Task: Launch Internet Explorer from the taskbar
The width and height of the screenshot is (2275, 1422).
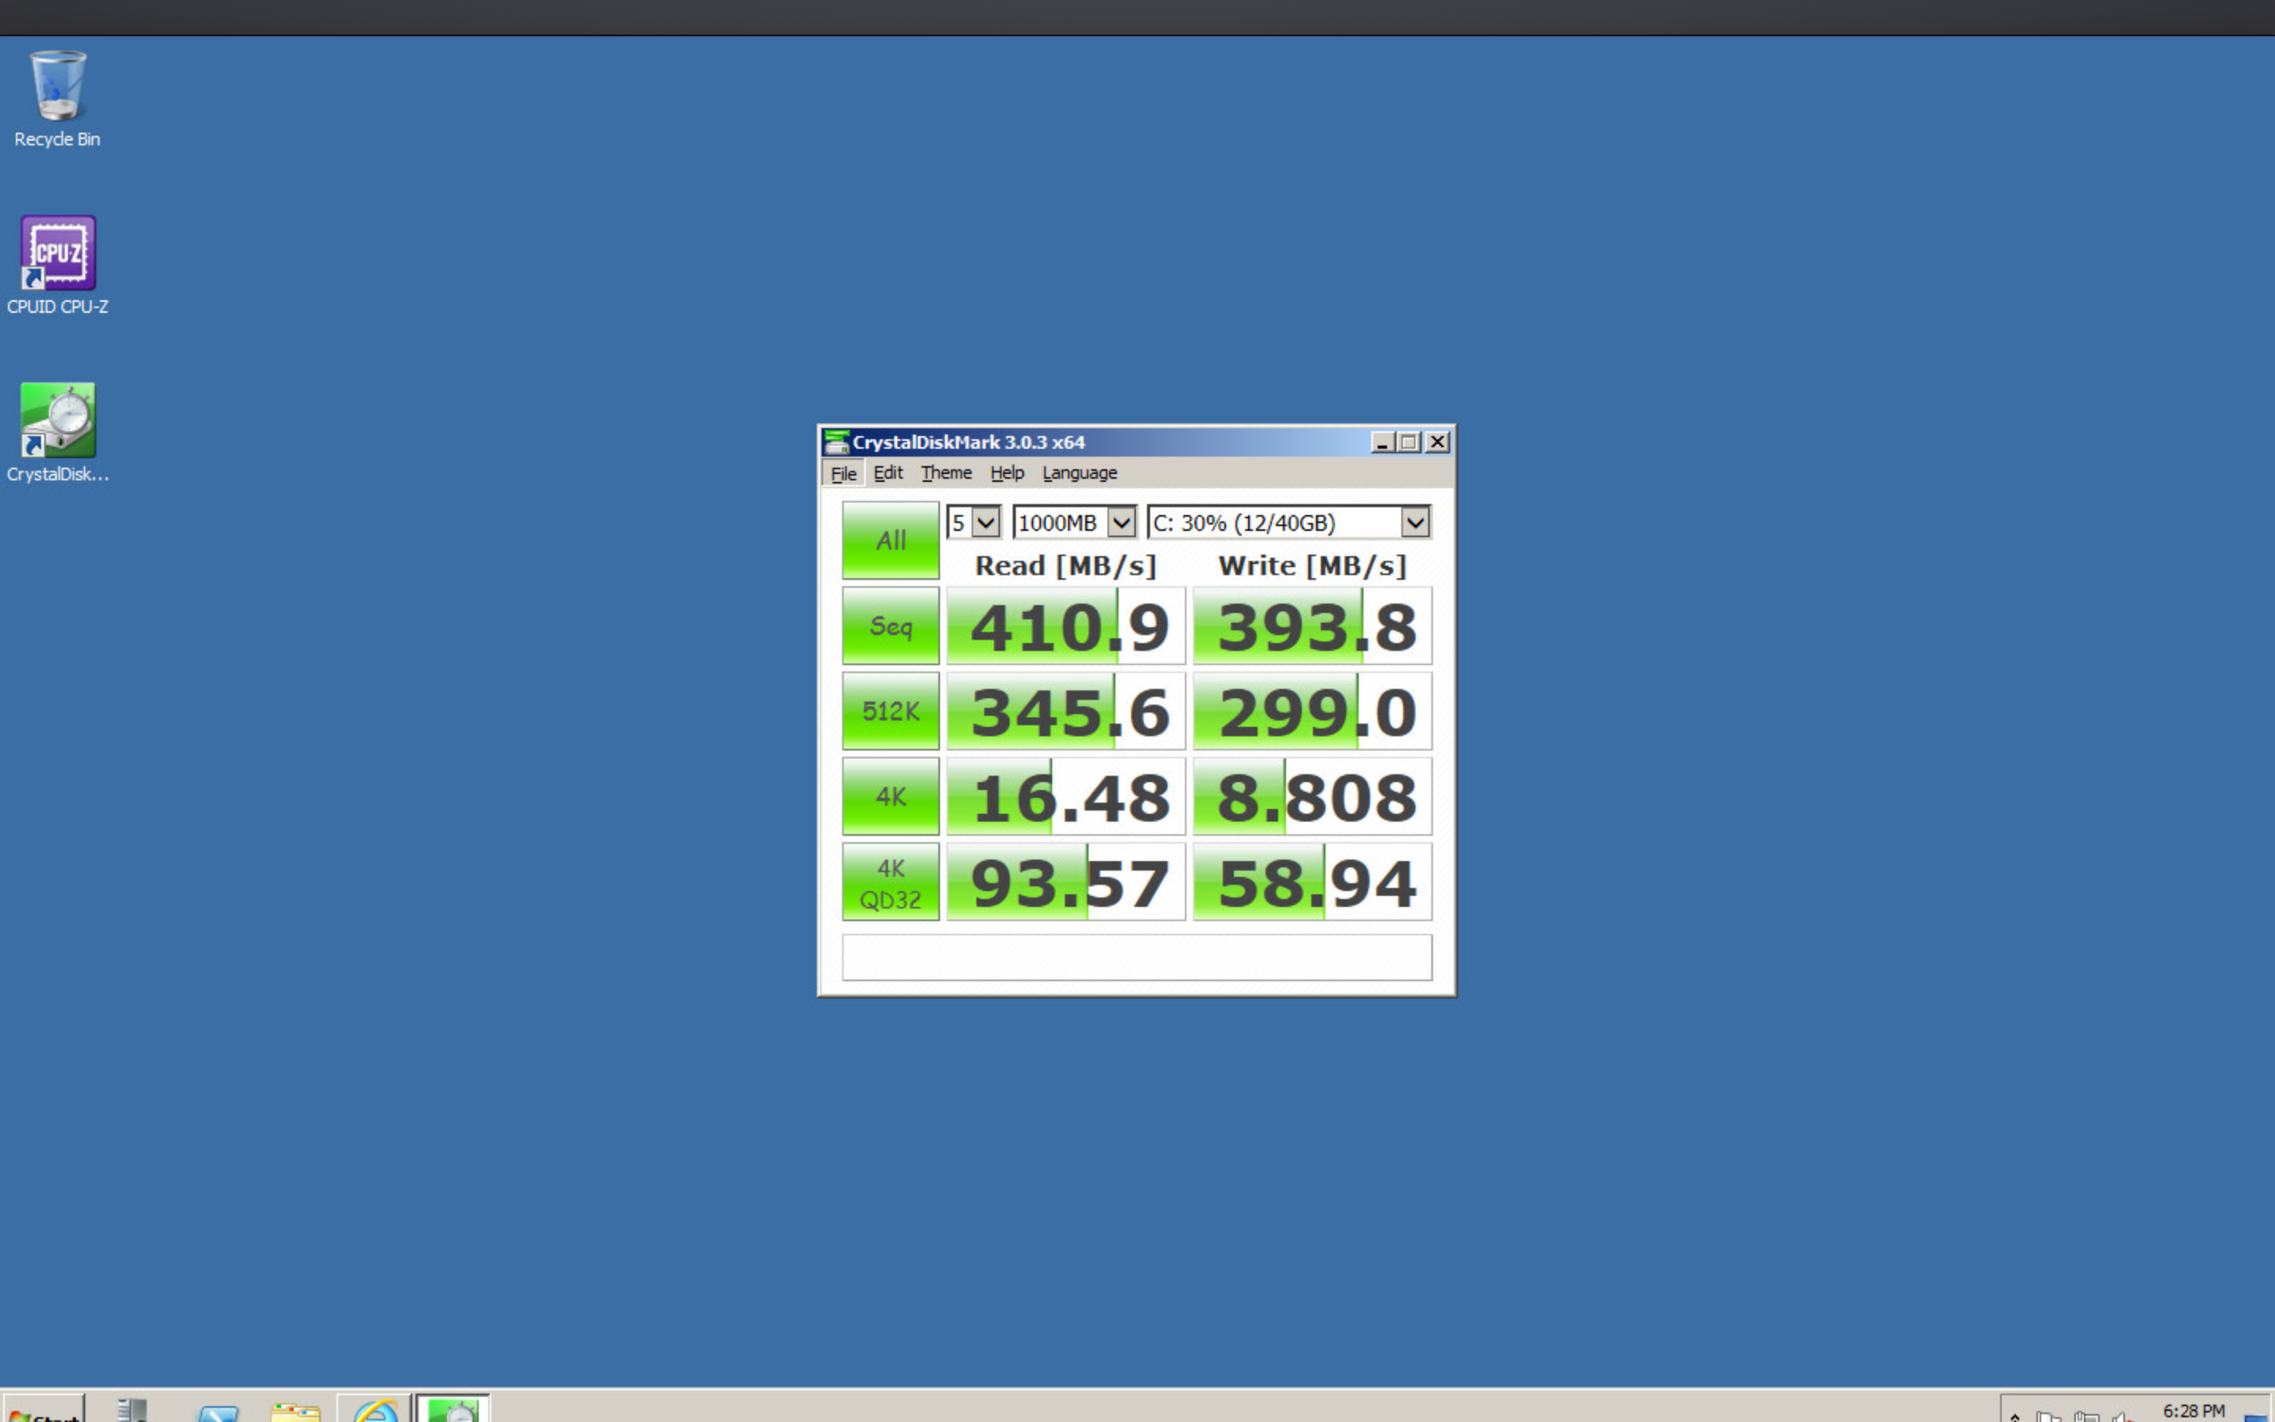Action: click(x=374, y=1411)
